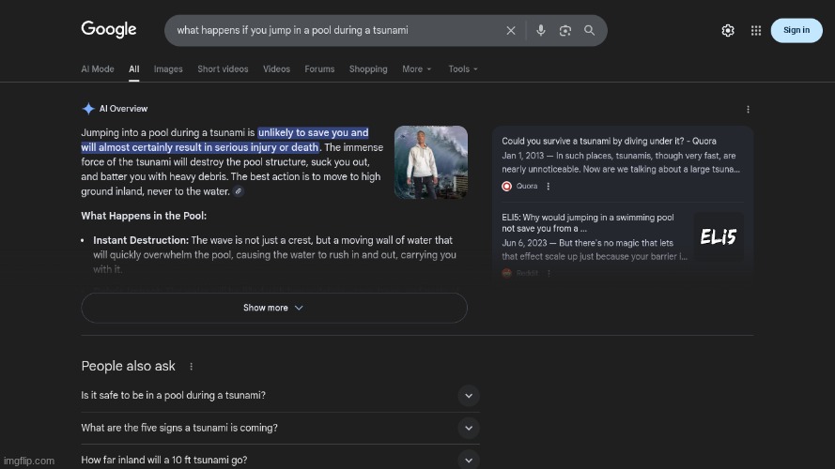Switch to the Images tab

pyautogui.click(x=168, y=68)
